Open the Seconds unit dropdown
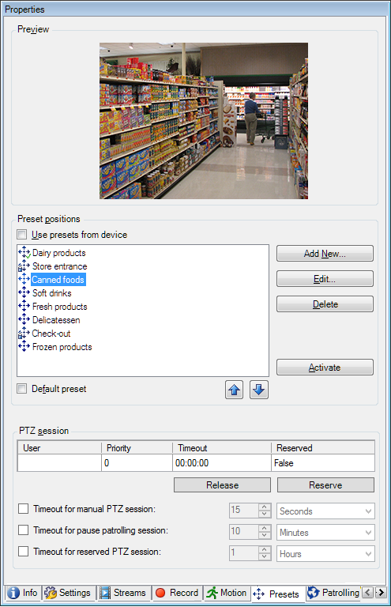The image size is (391, 607). click(325, 511)
